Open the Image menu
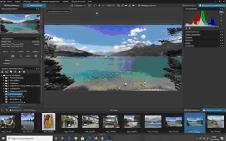226x141 pixels. (36, 2)
